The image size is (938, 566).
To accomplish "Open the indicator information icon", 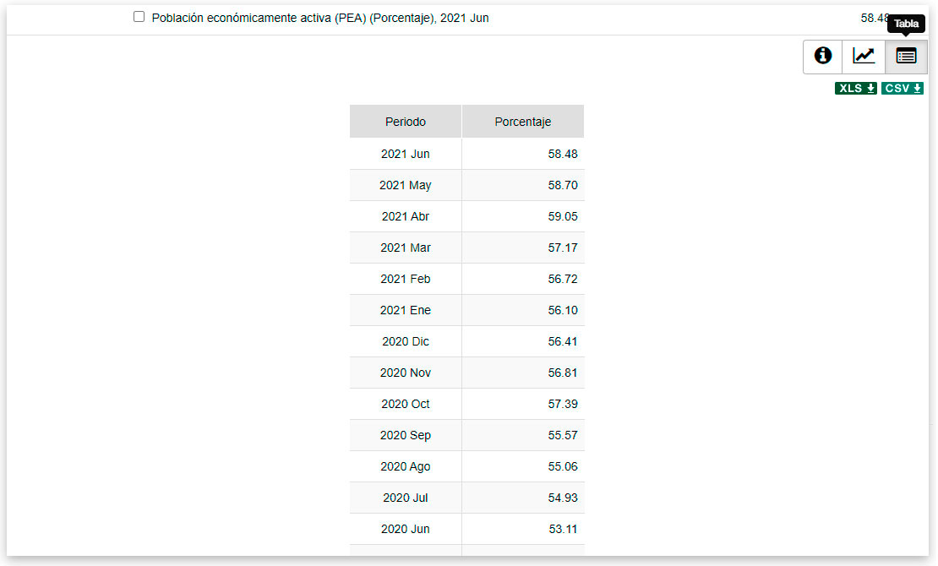I will pos(822,56).
